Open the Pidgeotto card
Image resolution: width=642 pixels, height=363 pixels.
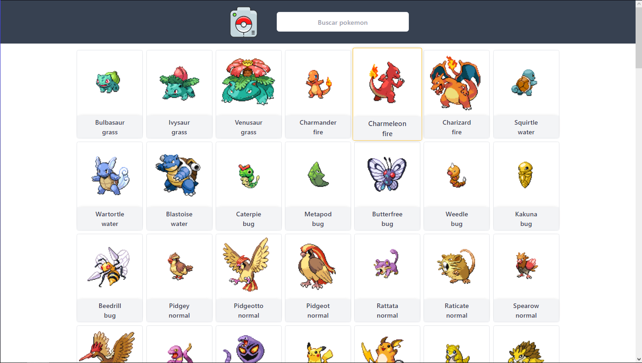pyautogui.click(x=249, y=278)
